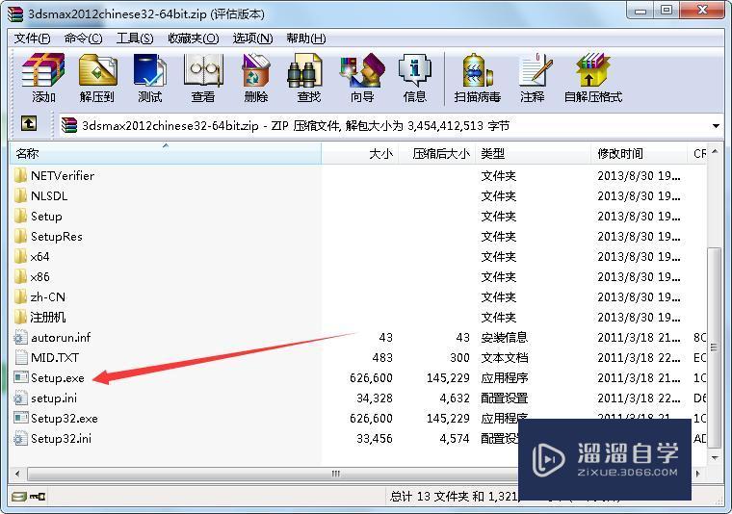This screenshot has height=514, width=732.
Task: Click the vertical scrollbar down arrow
Action: point(715,457)
